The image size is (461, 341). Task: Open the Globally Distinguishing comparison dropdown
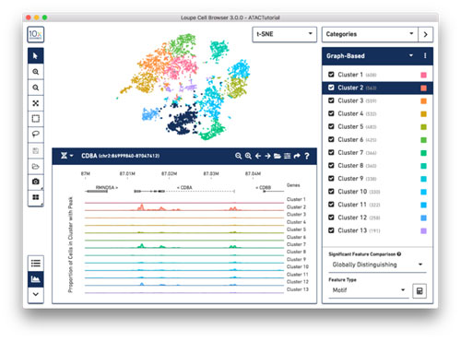377,265
